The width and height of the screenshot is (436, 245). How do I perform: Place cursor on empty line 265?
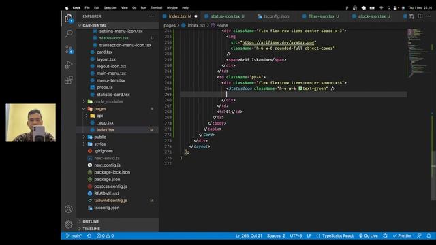[x=294, y=95]
